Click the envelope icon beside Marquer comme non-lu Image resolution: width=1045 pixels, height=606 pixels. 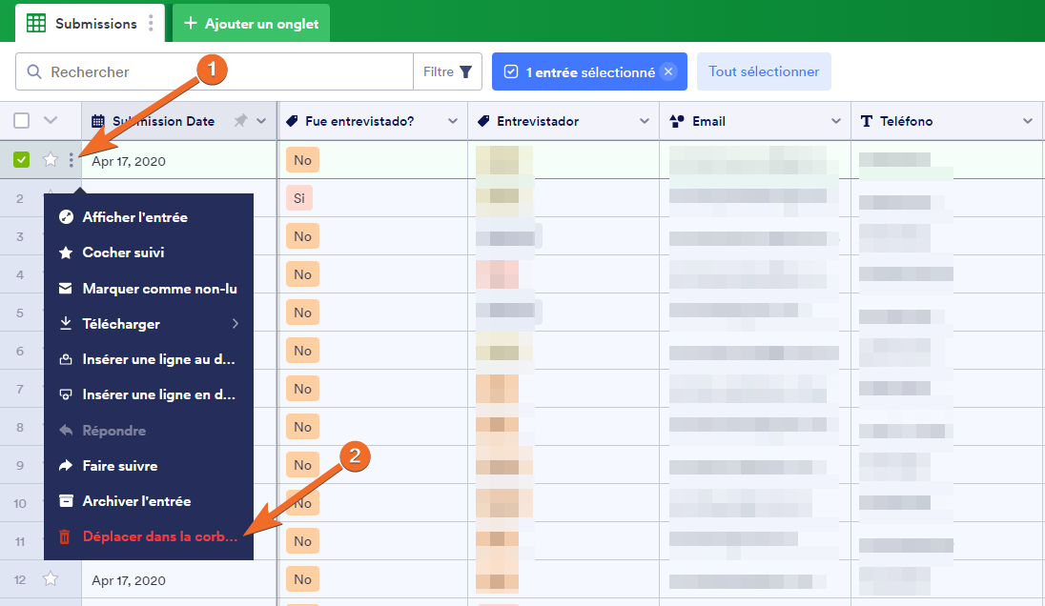coord(65,289)
